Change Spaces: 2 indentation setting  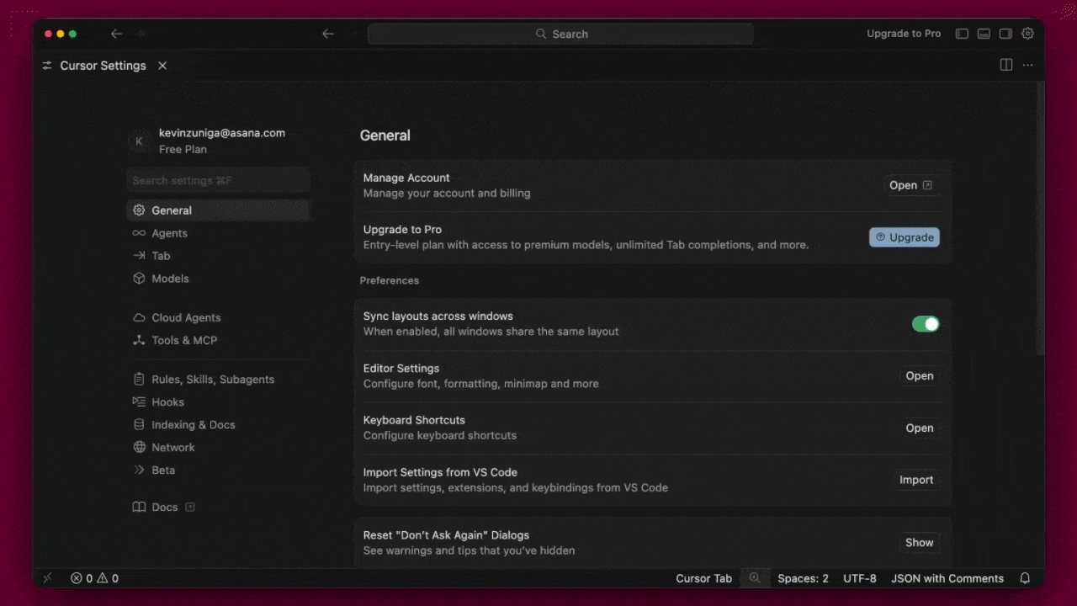point(803,578)
